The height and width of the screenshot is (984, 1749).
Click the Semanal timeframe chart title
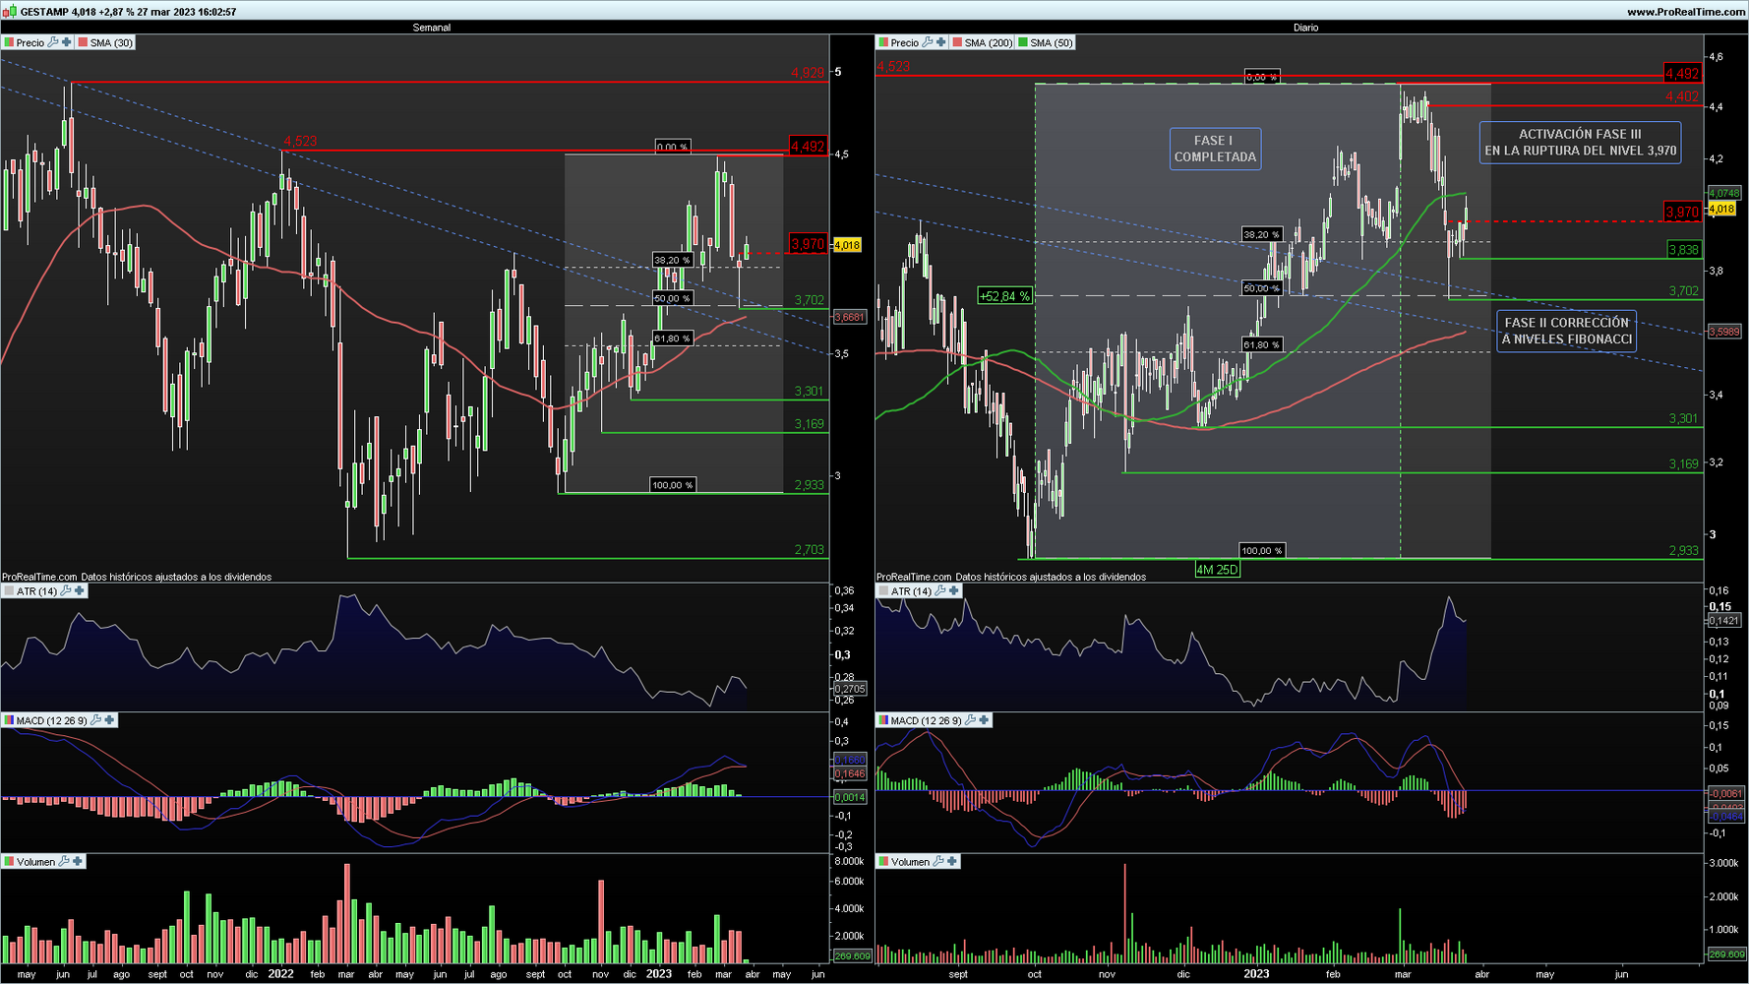pyautogui.click(x=431, y=28)
